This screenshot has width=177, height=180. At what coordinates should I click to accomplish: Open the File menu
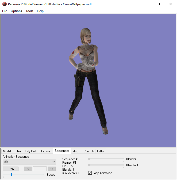[5, 11]
